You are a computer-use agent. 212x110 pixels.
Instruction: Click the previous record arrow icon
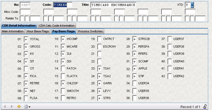5,106
